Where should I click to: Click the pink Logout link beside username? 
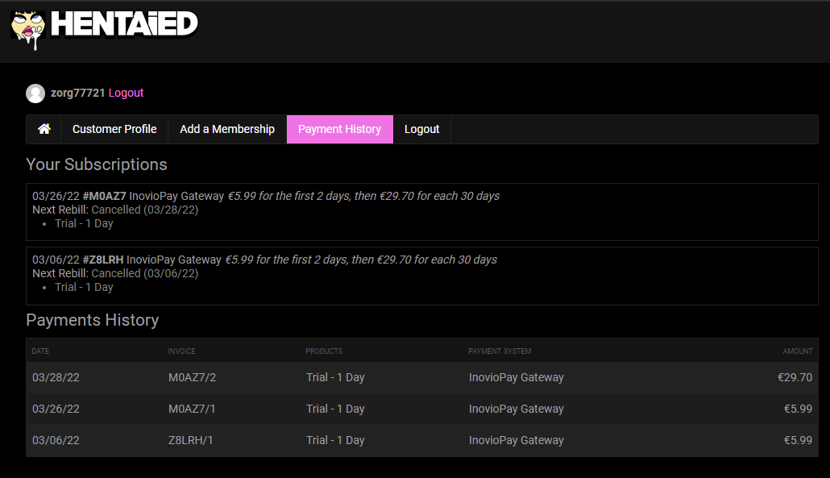[126, 93]
